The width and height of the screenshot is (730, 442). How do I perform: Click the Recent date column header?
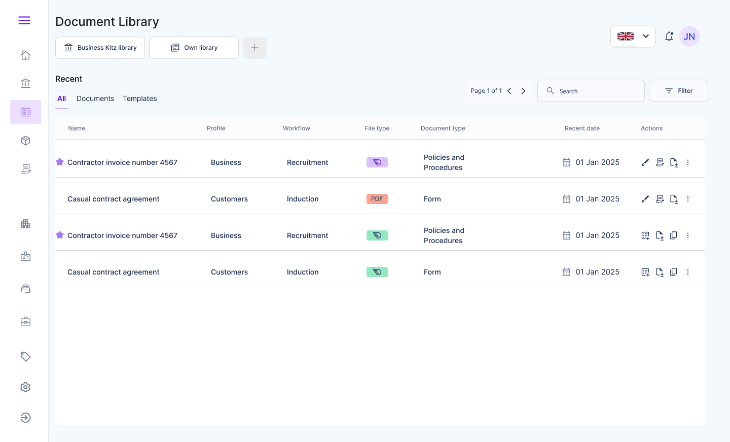(x=582, y=128)
